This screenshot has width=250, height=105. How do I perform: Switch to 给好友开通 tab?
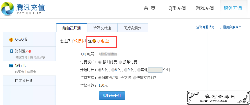(102, 28)
